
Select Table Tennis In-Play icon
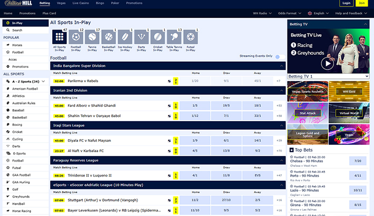pos(174,37)
